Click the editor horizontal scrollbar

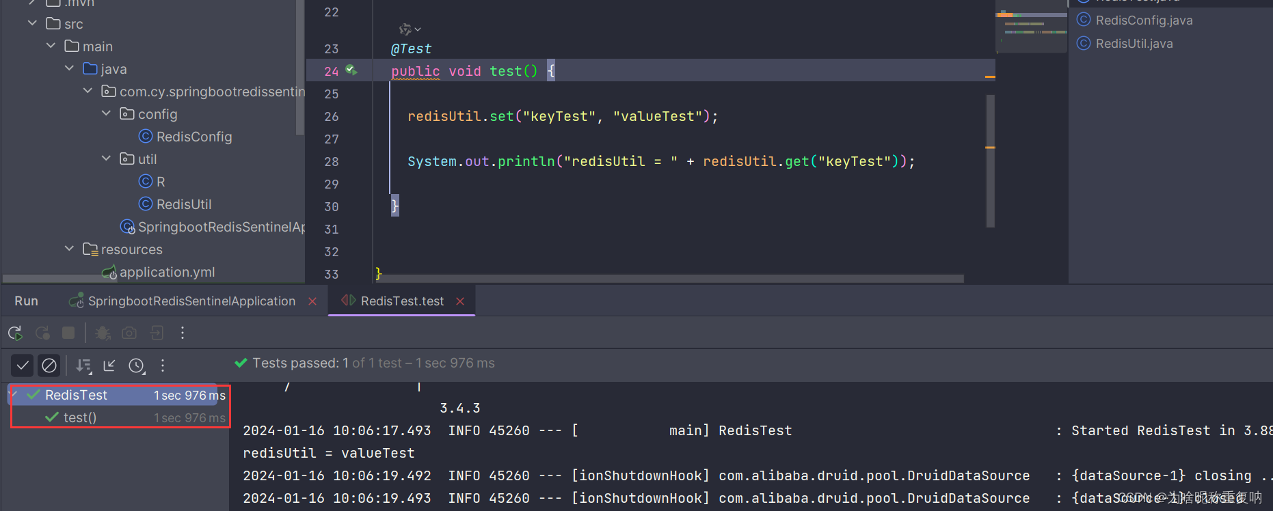[x=669, y=278]
